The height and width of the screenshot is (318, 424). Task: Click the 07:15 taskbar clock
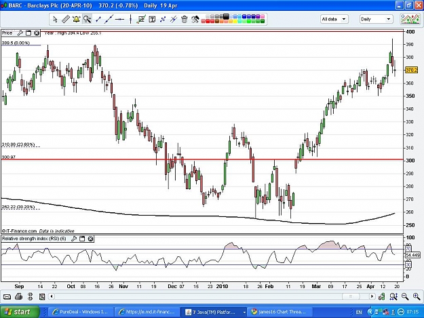point(412,312)
